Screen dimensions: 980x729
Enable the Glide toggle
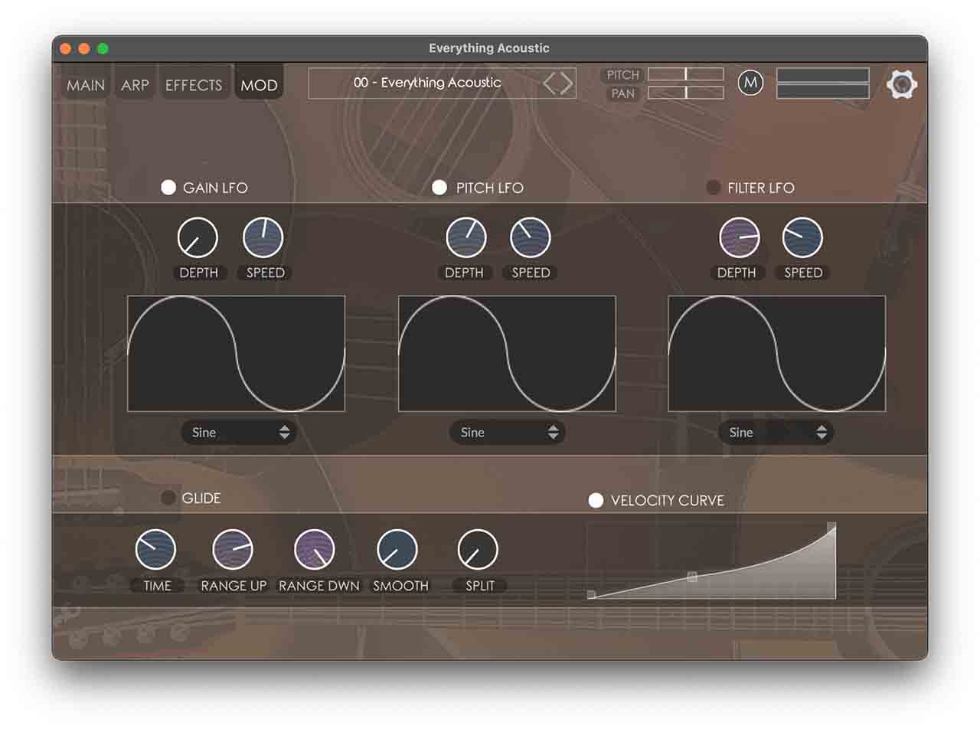click(x=168, y=499)
